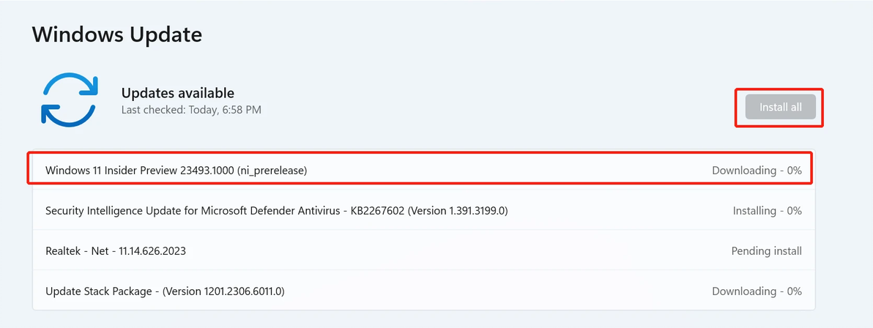Click Downloading status of Windows 11 Insider Preview
This screenshot has width=873, height=328.
pos(757,171)
